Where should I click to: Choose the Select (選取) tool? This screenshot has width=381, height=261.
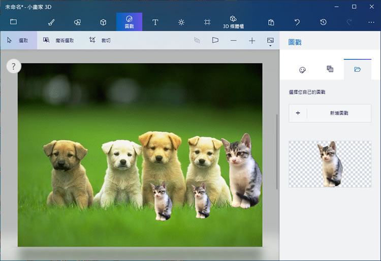(19, 40)
